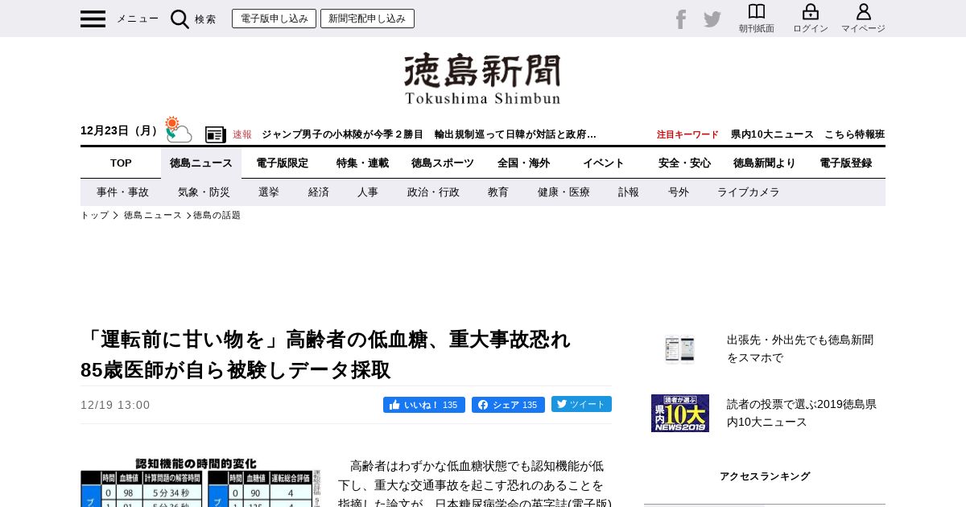Open the 選挙 submenu item
Image resolution: width=966 pixels, height=507 pixels.
click(x=269, y=192)
